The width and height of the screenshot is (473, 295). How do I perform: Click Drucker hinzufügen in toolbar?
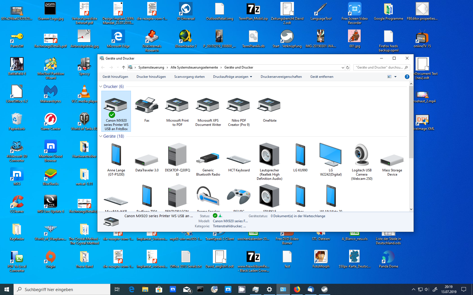(x=151, y=77)
